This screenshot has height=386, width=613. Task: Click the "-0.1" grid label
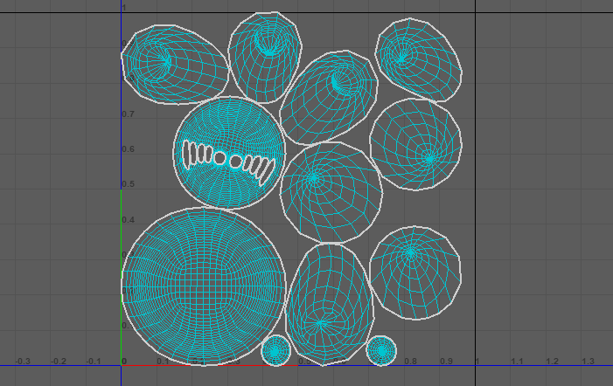(x=94, y=362)
